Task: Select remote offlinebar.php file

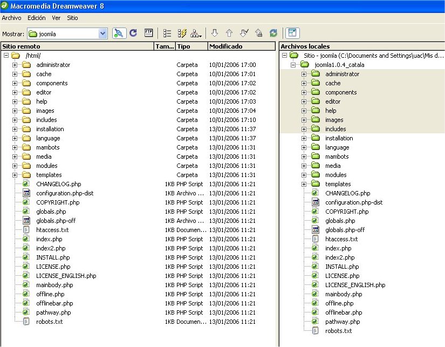Action: (x=54, y=303)
